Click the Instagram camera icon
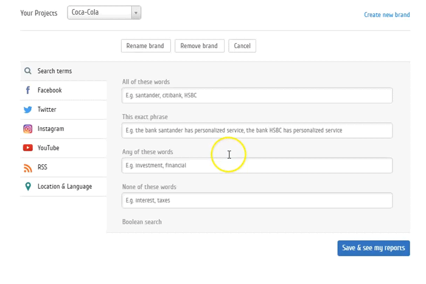This screenshot has width=426, height=284. (28, 129)
